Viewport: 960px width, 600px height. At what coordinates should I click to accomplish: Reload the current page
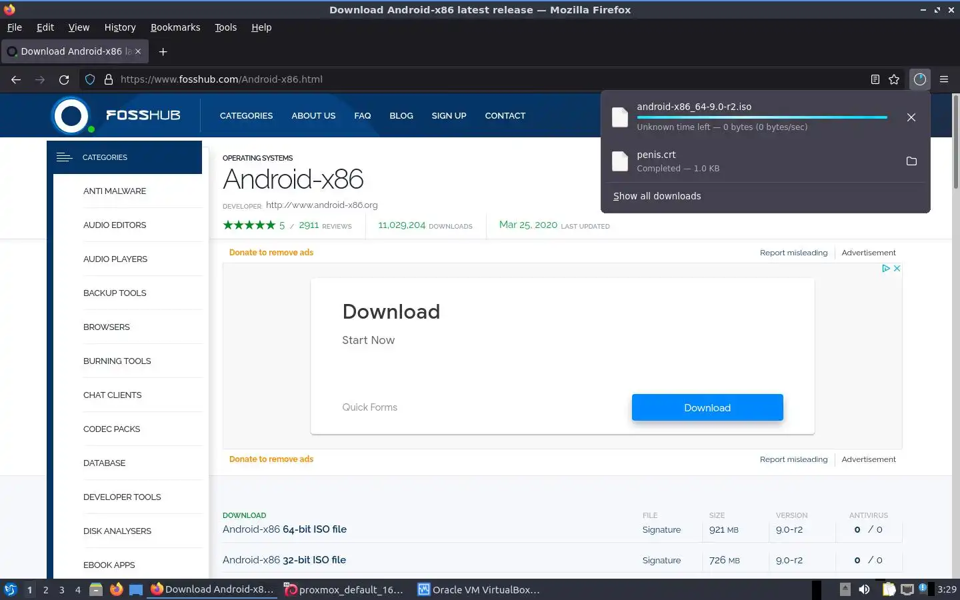click(64, 79)
